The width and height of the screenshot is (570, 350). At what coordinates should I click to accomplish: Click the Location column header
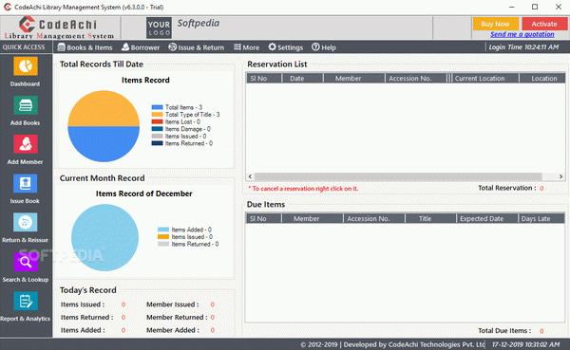point(542,79)
